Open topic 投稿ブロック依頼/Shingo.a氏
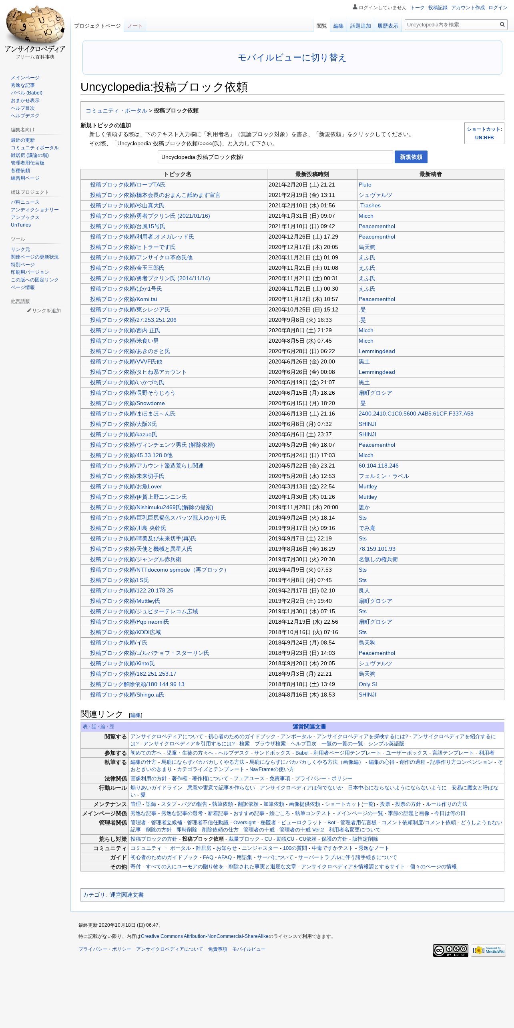The image size is (514, 1028). (x=127, y=695)
